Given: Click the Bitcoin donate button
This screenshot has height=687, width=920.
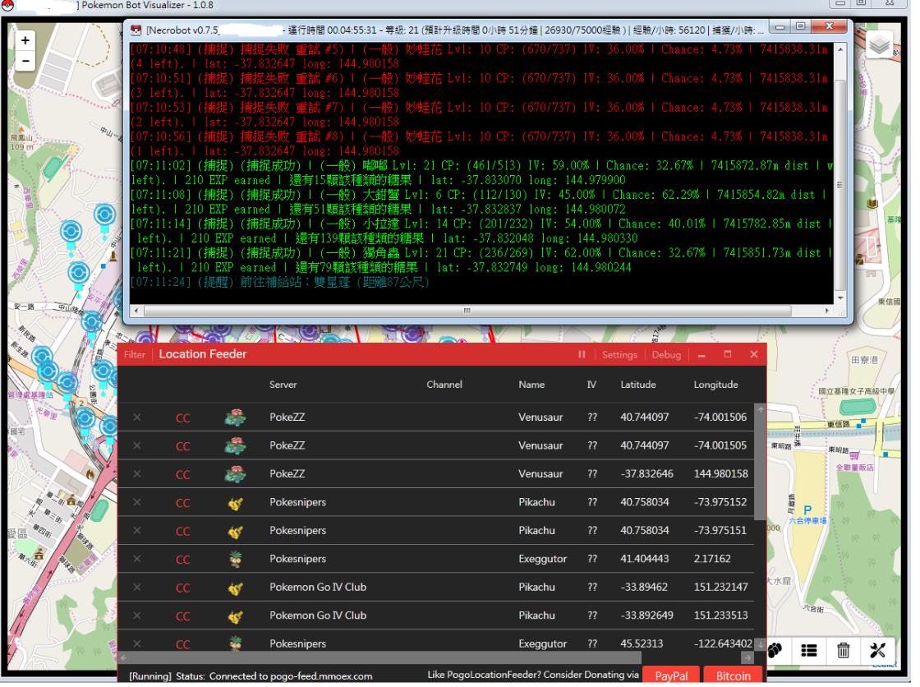Looking at the screenshot, I should click(x=733, y=675).
